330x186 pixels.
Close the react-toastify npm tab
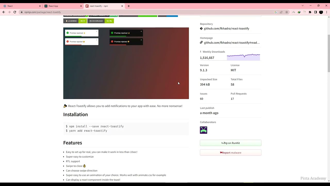click(122, 6)
